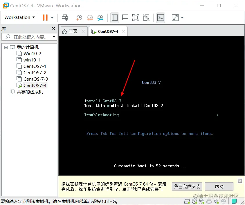245x205 pixels.
Task: Toggle the library sidebar view
Action: 115,17
